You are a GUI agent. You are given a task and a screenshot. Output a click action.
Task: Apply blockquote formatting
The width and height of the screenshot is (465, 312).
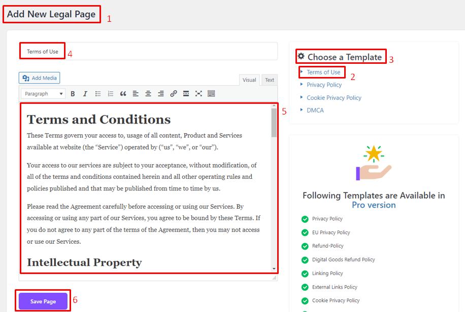click(123, 94)
